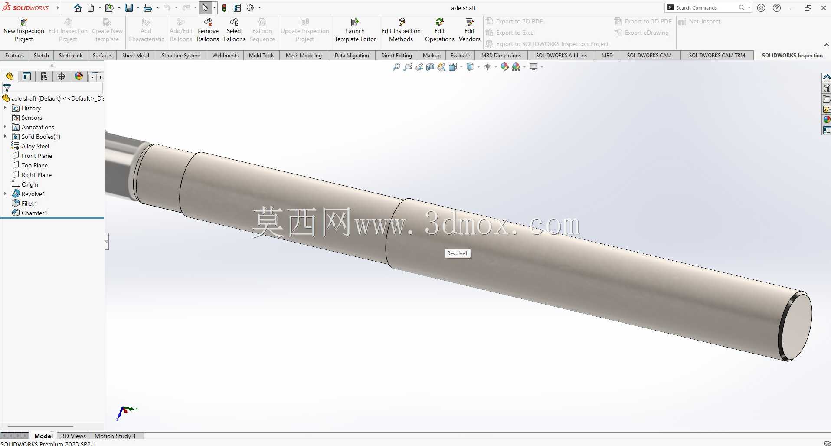Open the PropertyManager tab icon

[x=27, y=76]
